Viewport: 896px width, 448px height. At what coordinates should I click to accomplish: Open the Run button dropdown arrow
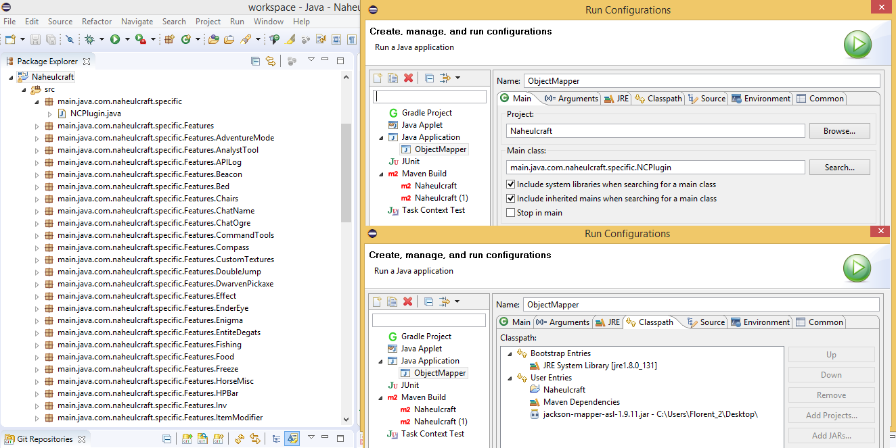127,39
